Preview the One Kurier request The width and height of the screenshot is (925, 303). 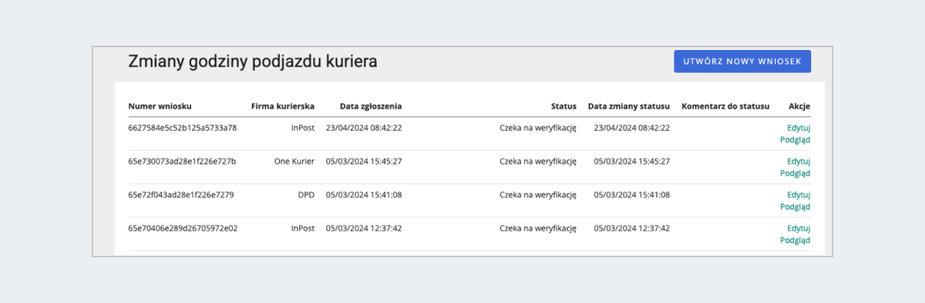tap(795, 174)
